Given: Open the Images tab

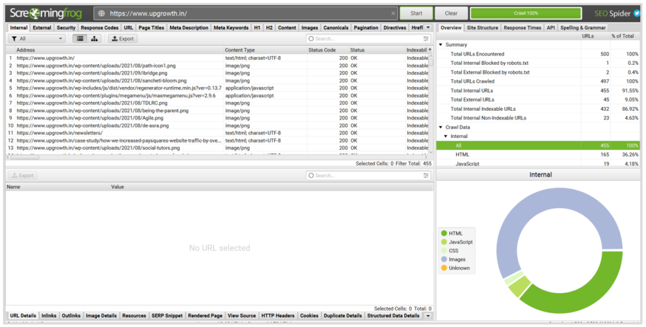Looking at the screenshot, I should tap(310, 28).
